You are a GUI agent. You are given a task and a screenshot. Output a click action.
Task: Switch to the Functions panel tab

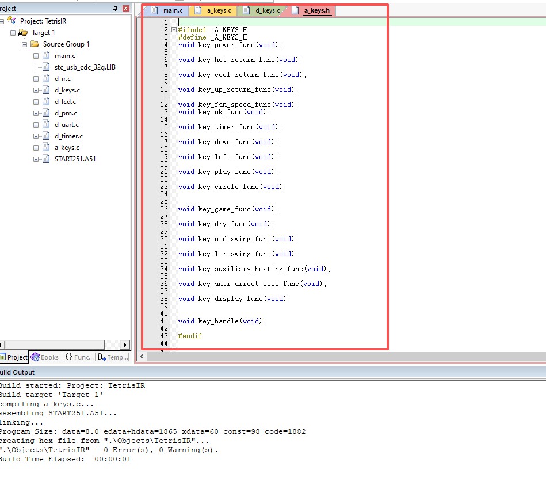[x=79, y=357]
